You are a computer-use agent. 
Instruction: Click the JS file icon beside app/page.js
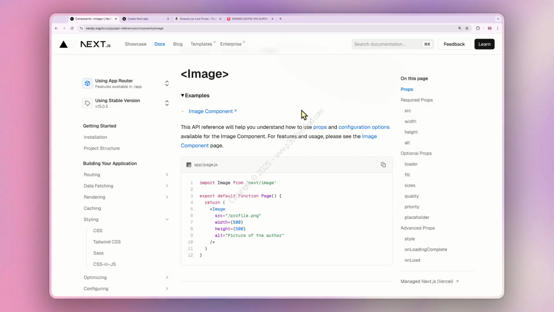tap(189, 165)
